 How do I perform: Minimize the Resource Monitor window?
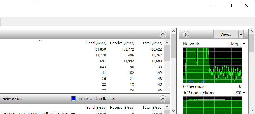tap(214, 5)
